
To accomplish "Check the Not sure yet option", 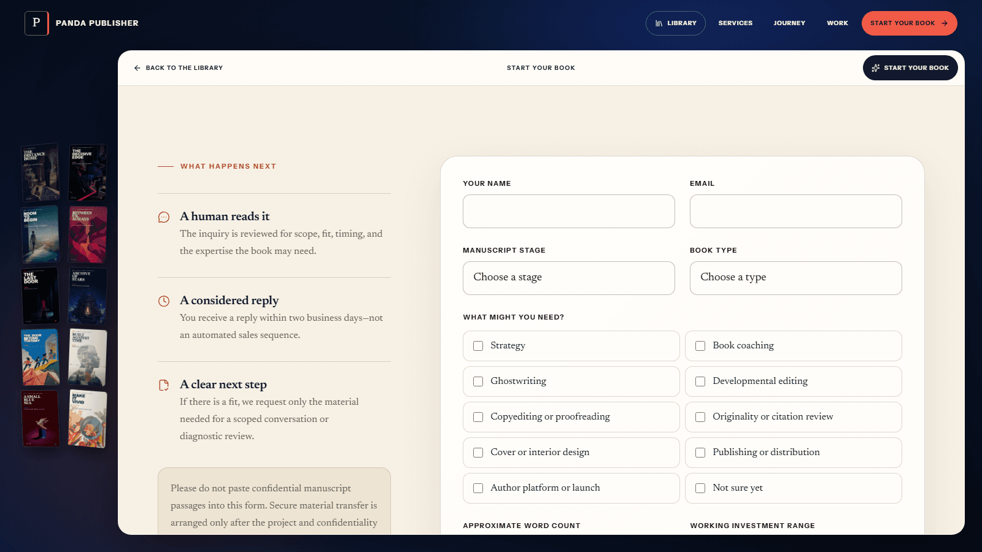I will click(700, 488).
